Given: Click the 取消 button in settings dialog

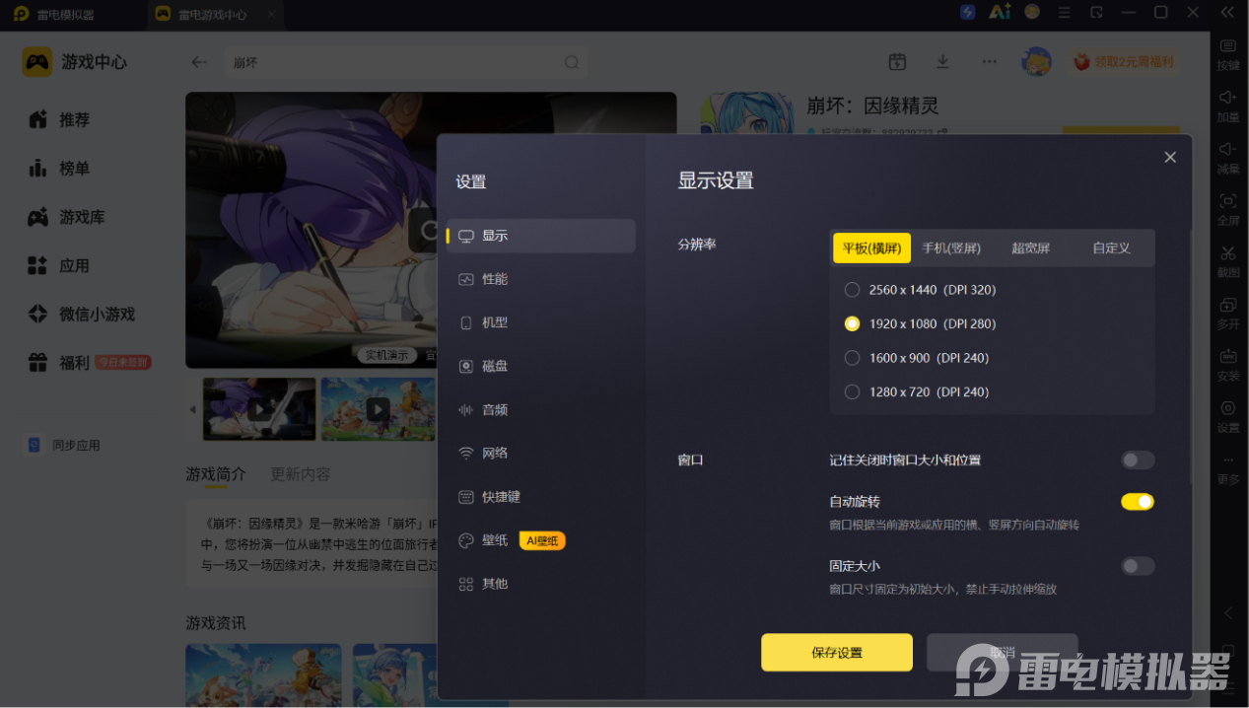Looking at the screenshot, I should point(1002,653).
